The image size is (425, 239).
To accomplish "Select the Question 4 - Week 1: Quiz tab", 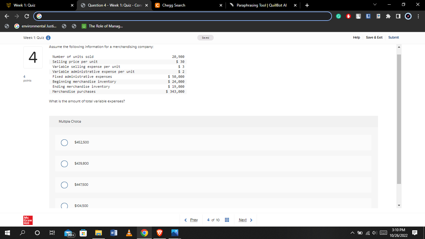I will pos(114,5).
